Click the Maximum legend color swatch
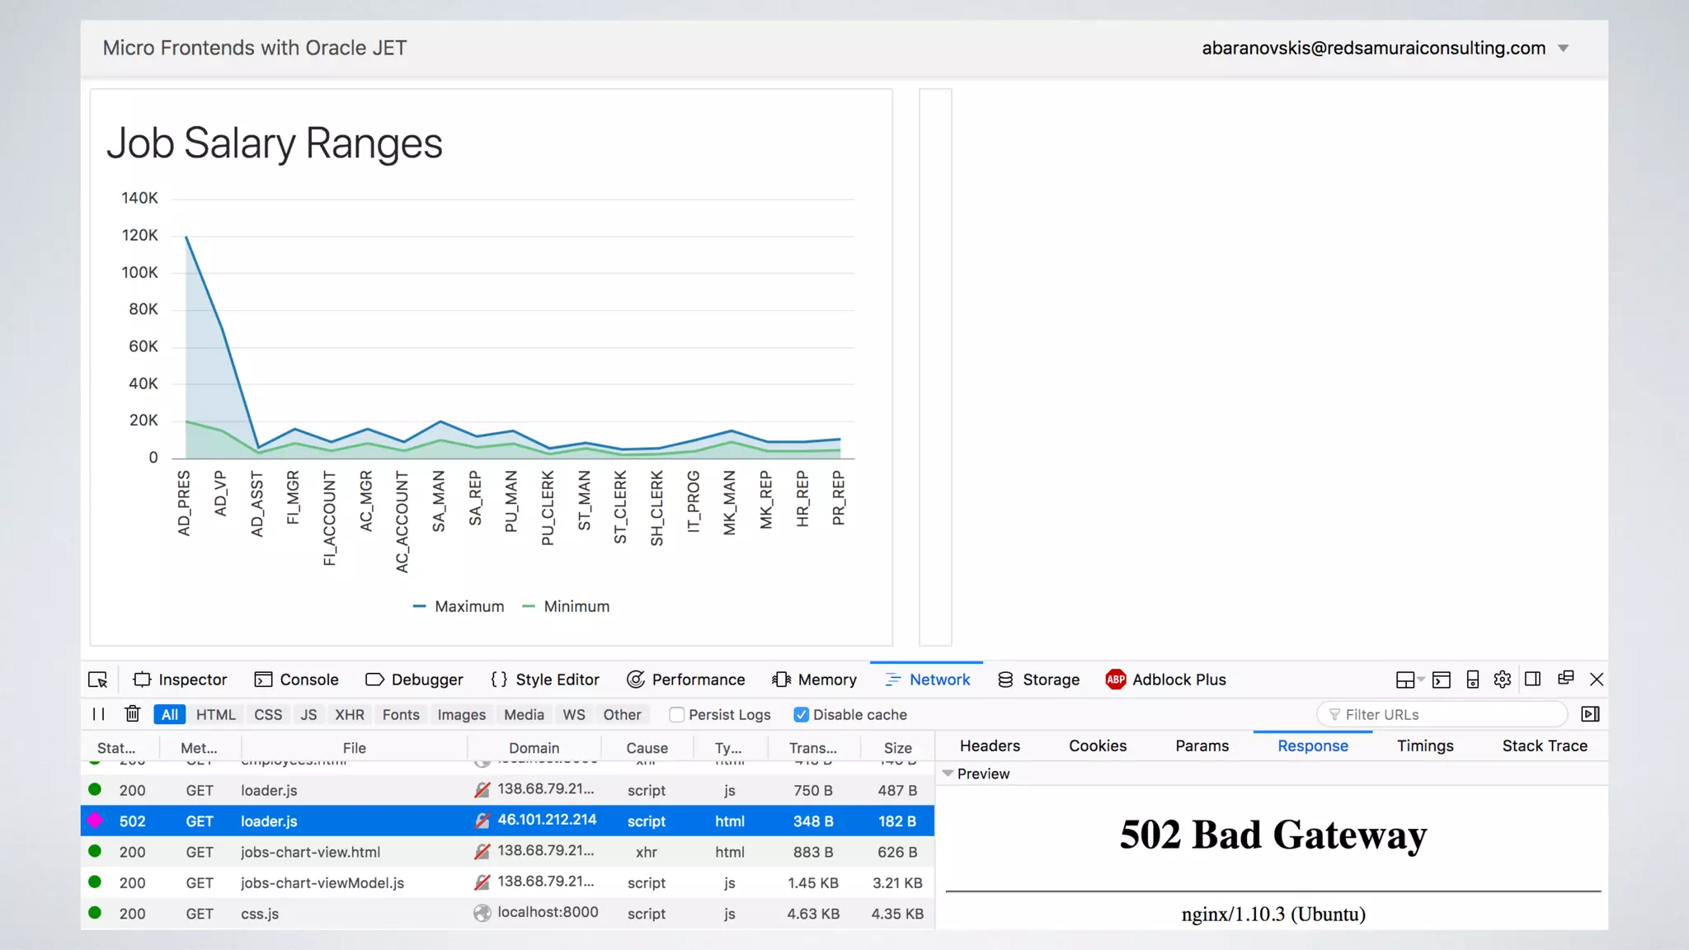Screen dimensions: 1689x950 click(x=419, y=607)
